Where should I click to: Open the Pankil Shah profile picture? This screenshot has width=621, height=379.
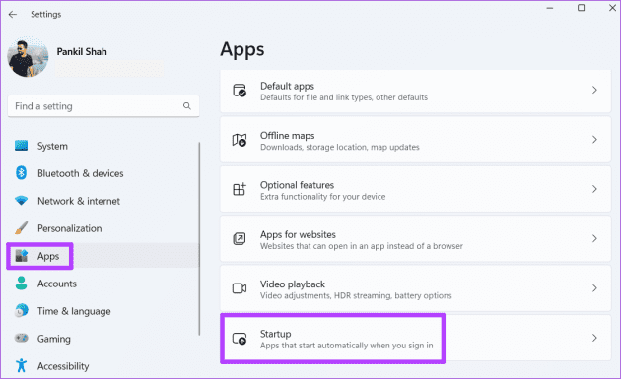(28, 57)
